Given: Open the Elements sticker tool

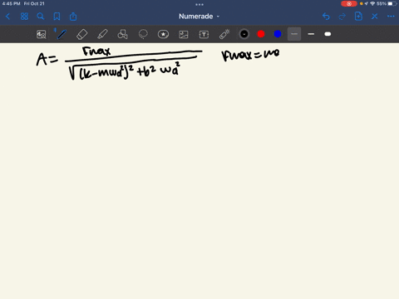Looking at the screenshot, I should 163,34.
